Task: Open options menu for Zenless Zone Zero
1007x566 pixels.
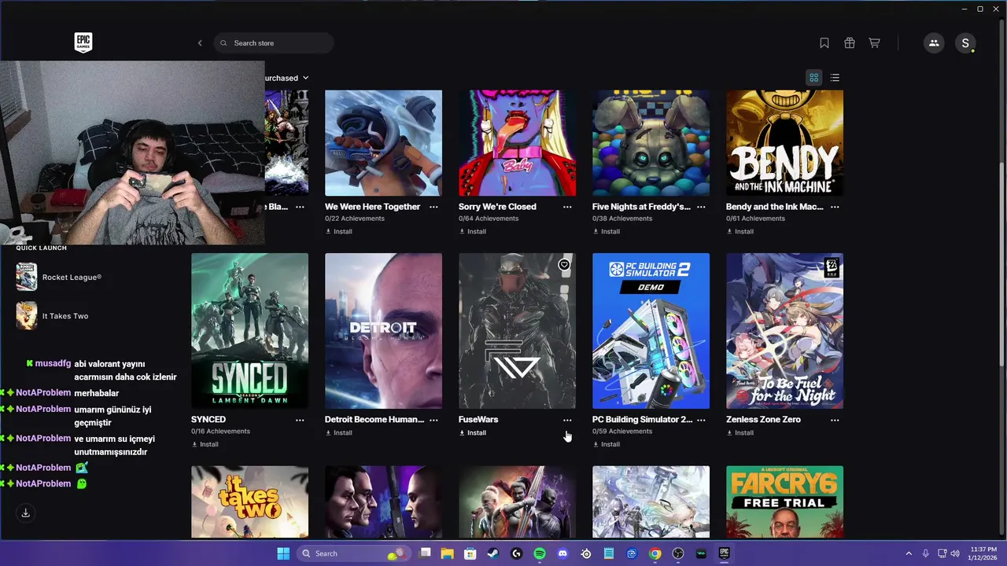Action: 835,420
